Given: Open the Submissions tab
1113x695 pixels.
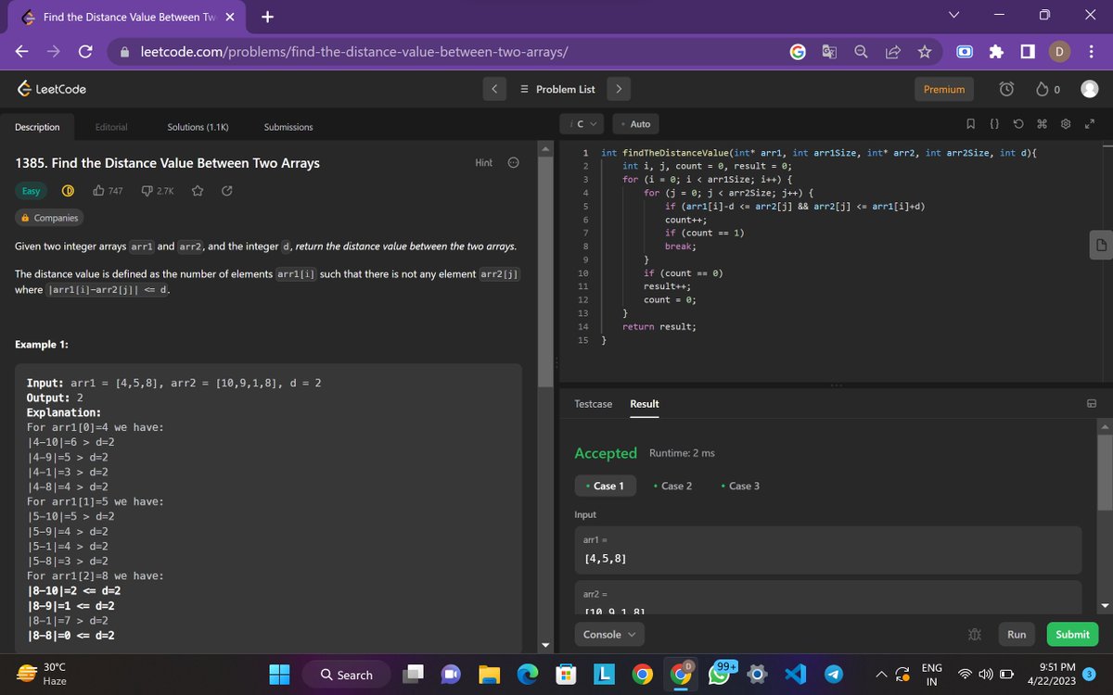Looking at the screenshot, I should tap(288, 127).
